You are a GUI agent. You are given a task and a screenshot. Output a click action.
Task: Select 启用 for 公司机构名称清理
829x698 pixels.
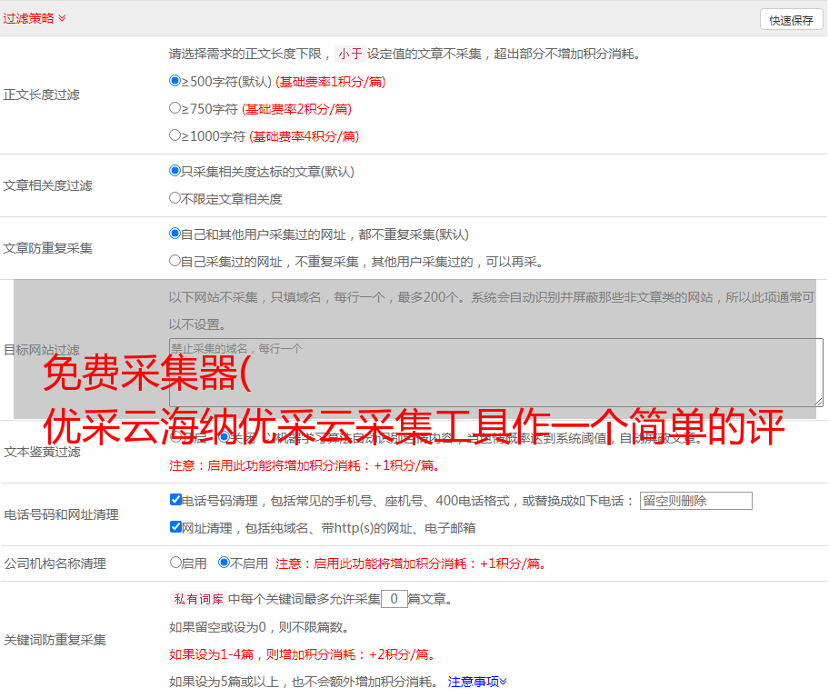coord(175,563)
